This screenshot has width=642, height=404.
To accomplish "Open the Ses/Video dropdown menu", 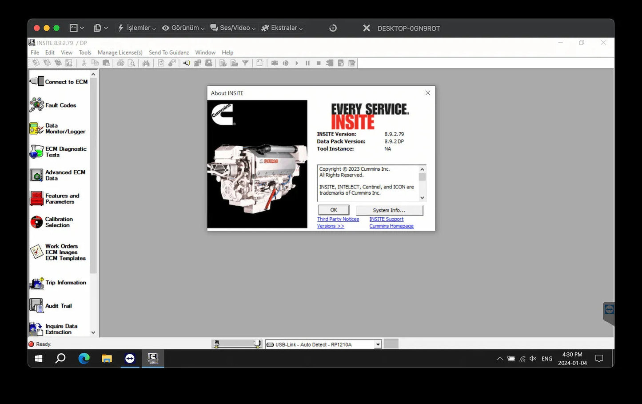I will click(233, 28).
